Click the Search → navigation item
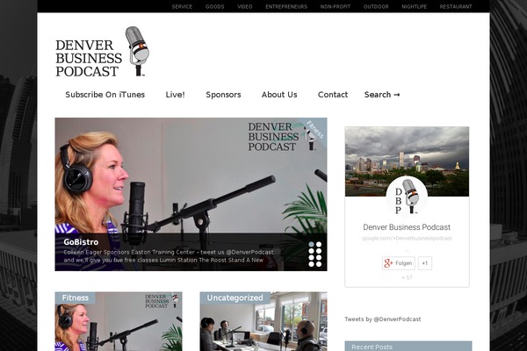527x351 pixels. click(382, 95)
